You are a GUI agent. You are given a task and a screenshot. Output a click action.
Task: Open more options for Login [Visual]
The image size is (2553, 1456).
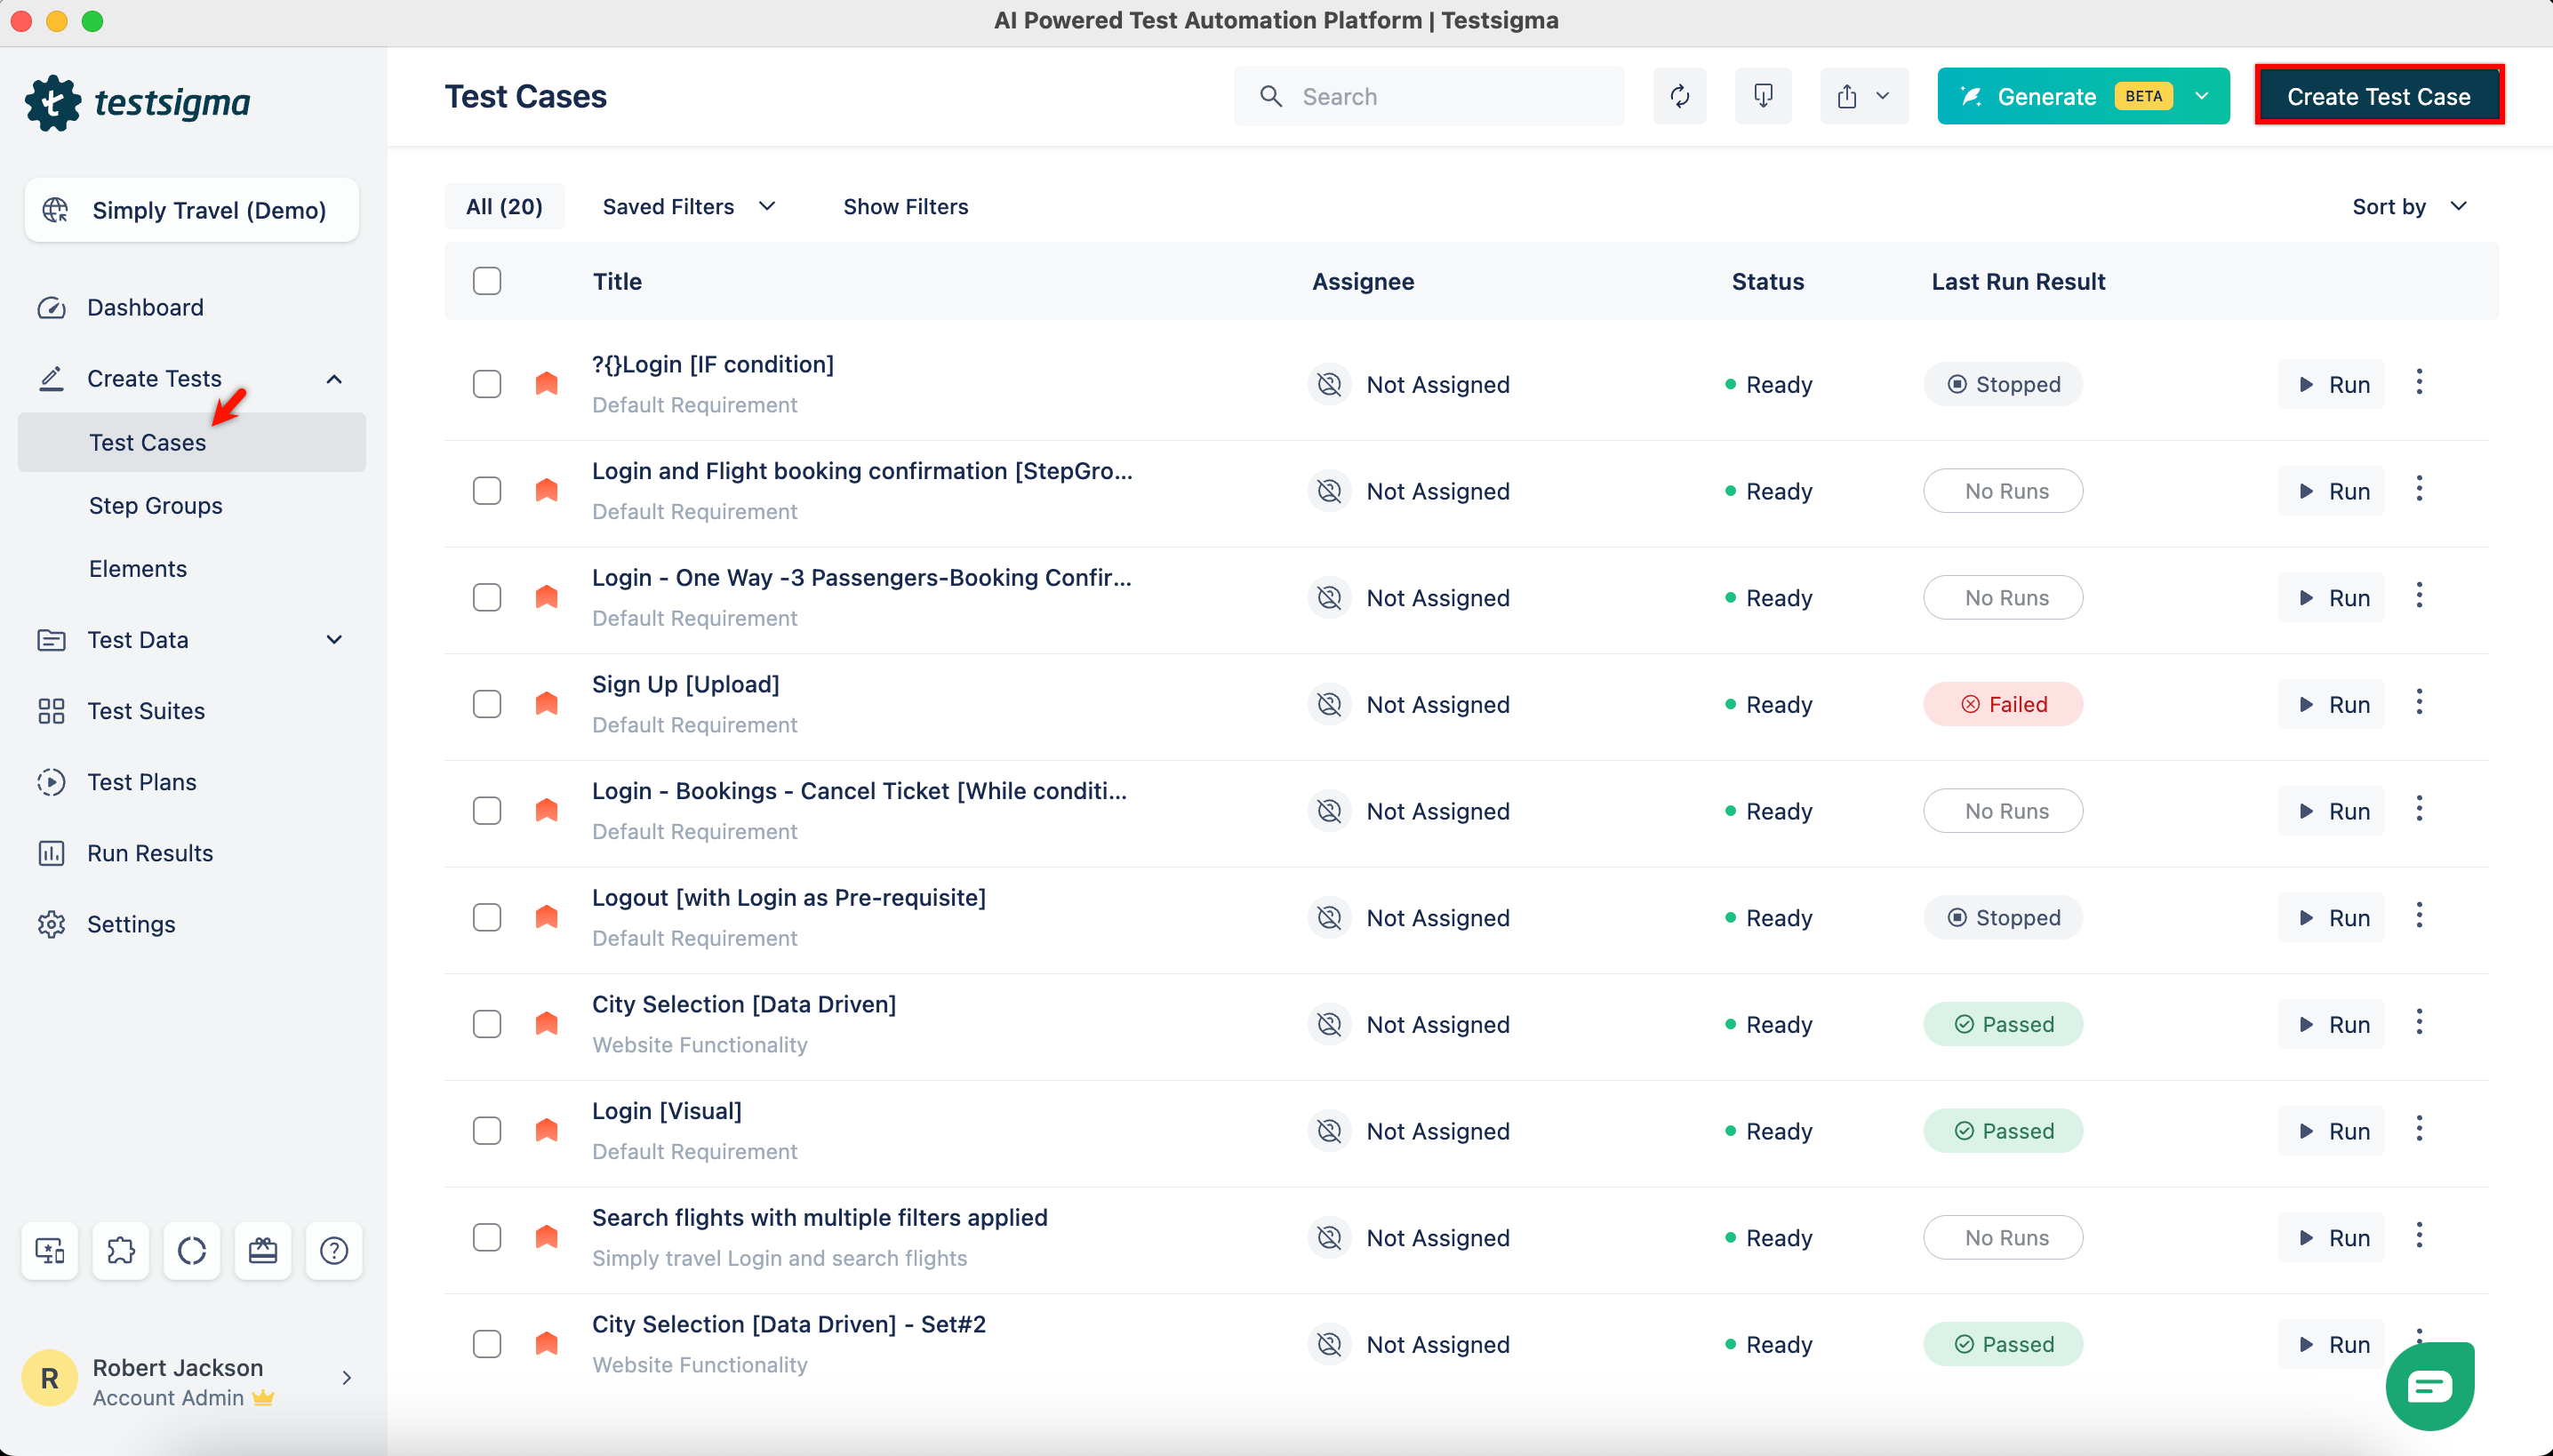click(2419, 1129)
